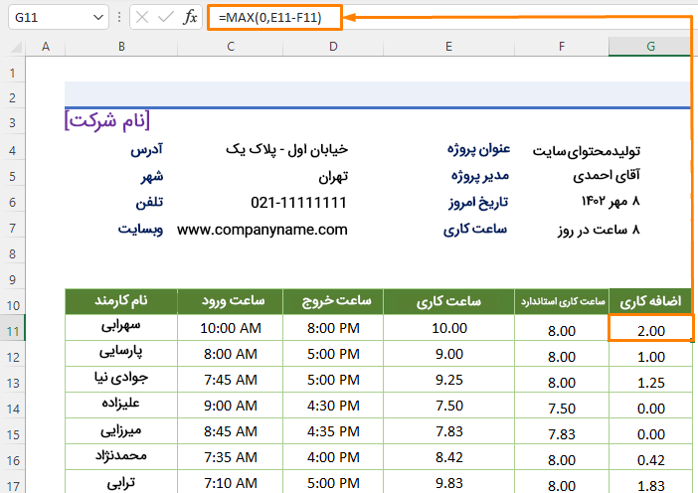Click the [نام شرکت] company name title
The image size is (698, 493).
tap(106, 121)
